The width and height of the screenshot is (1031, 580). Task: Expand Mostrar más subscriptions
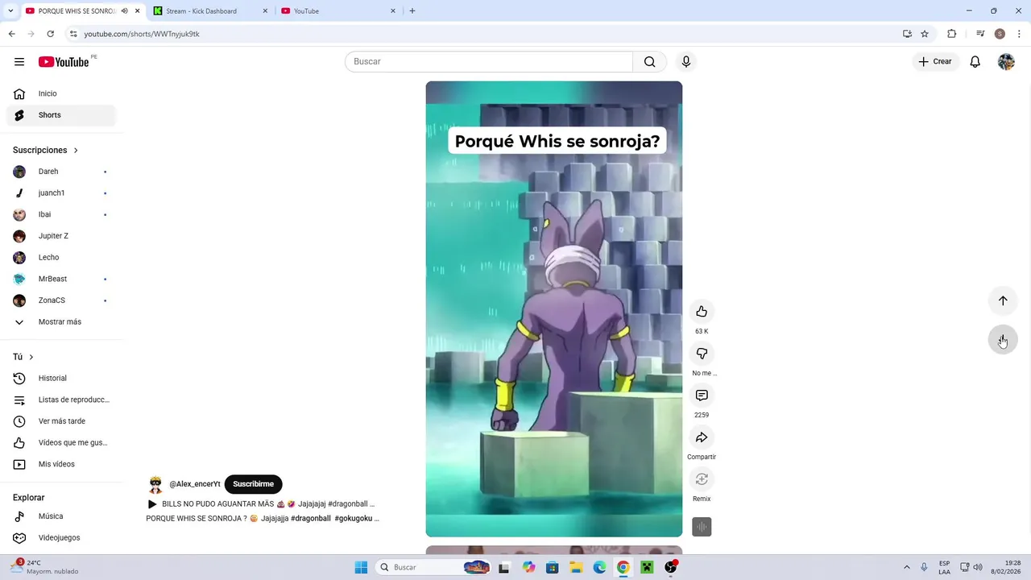(x=61, y=322)
